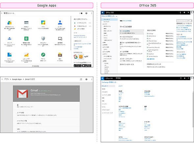The height and width of the screenshot is (145, 194).
Task: Click the open-in-new-window icon in Gmail settings header
Action: coord(81,79)
